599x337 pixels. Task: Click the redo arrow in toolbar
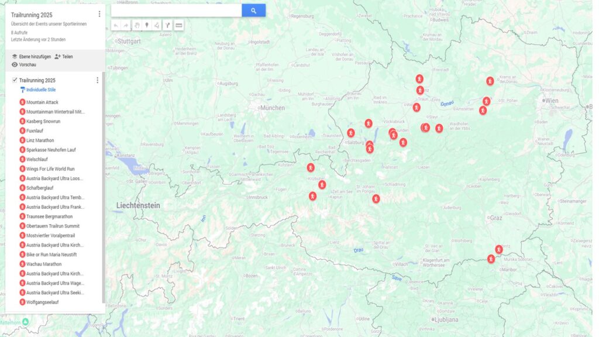click(x=126, y=26)
